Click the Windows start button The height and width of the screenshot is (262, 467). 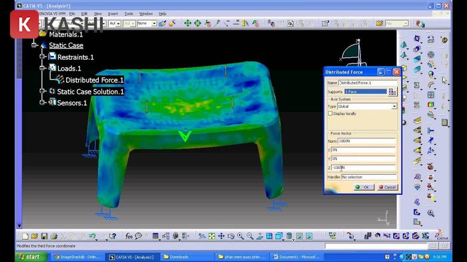click(x=31, y=257)
